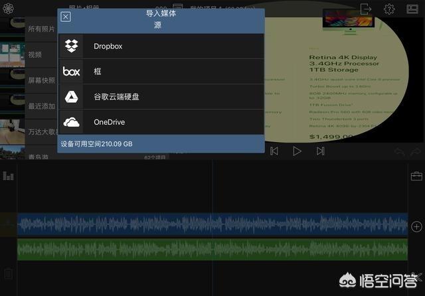Screen dimensions: 425x296
Task: Click the export project icon
Action: [x=366, y=9]
